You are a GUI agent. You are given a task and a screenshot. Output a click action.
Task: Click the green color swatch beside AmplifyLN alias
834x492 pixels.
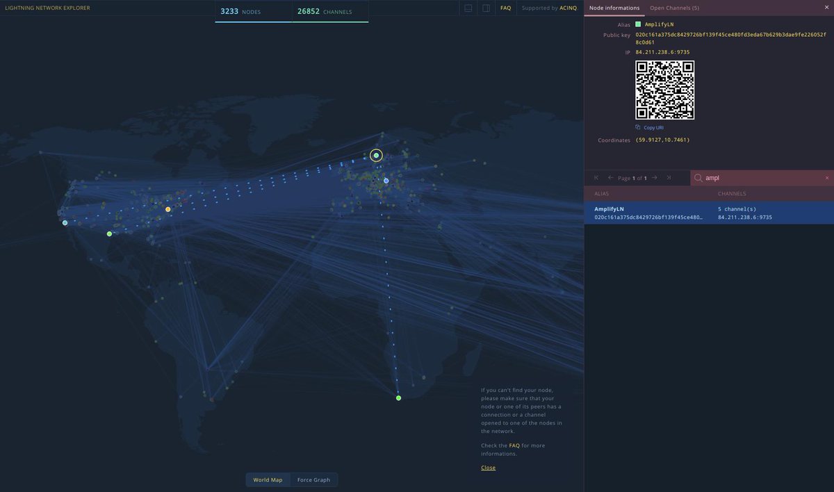(637, 24)
